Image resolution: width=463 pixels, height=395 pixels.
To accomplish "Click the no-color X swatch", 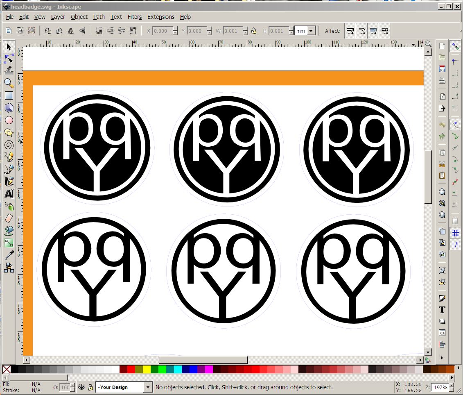I will [x=7, y=369].
